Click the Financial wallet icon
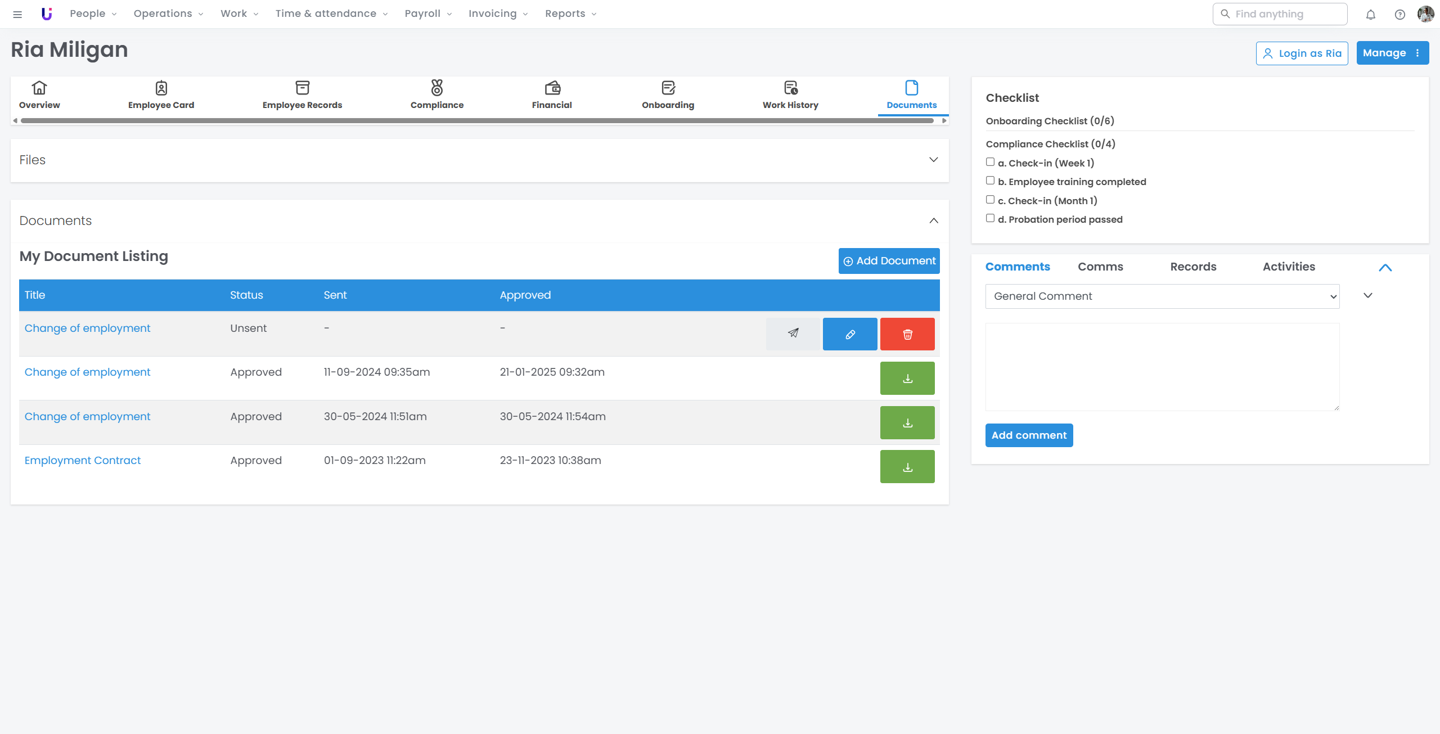Image resolution: width=1440 pixels, height=734 pixels. 552,88
